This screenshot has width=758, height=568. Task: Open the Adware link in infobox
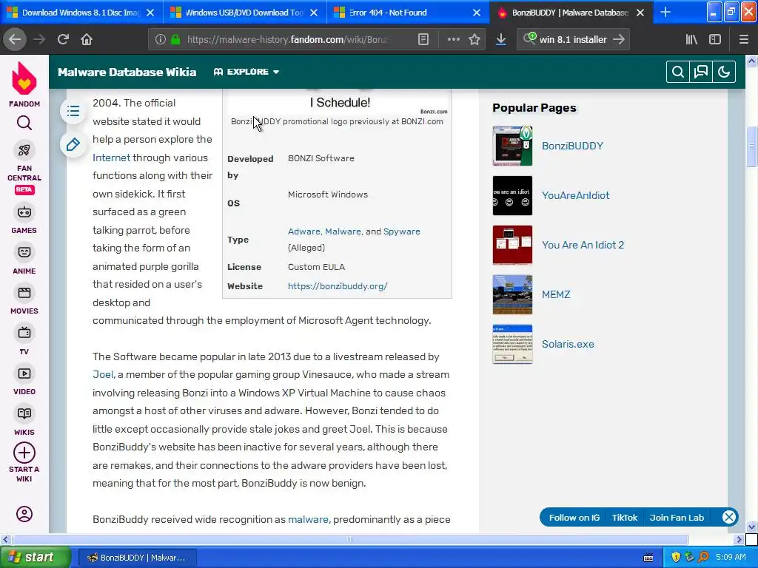[x=303, y=231]
